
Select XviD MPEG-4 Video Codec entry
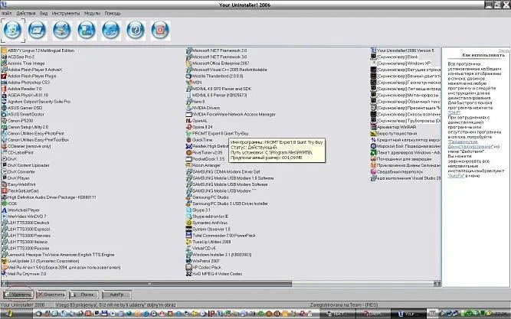pyautogui.click(x=214, y=274)
